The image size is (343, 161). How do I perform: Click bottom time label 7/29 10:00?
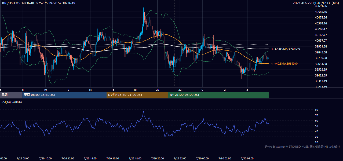[45, 159]
